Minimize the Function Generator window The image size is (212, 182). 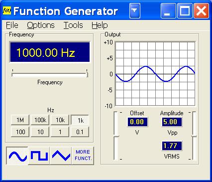click(x=168, y=11)
